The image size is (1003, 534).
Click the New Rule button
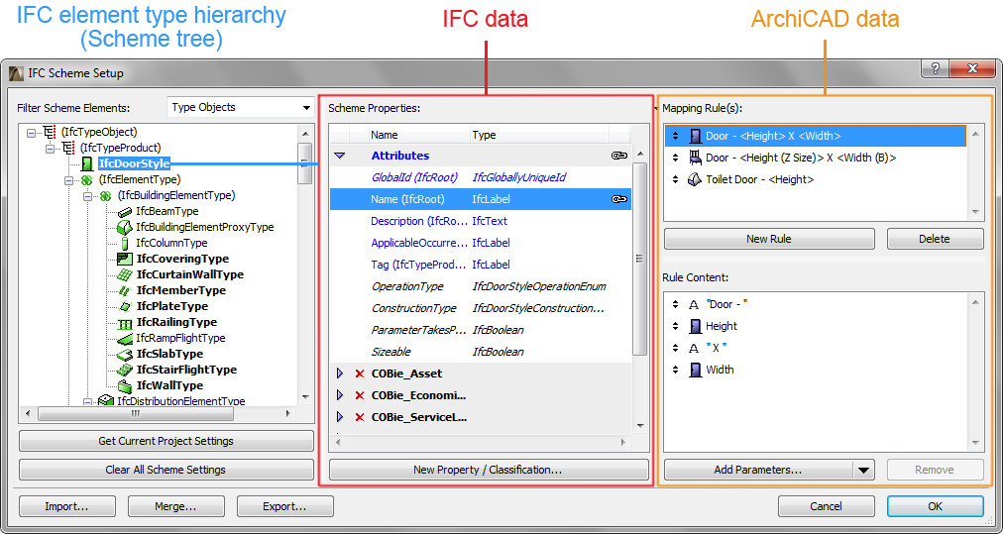pyautogui.click(x=769, y=239)
